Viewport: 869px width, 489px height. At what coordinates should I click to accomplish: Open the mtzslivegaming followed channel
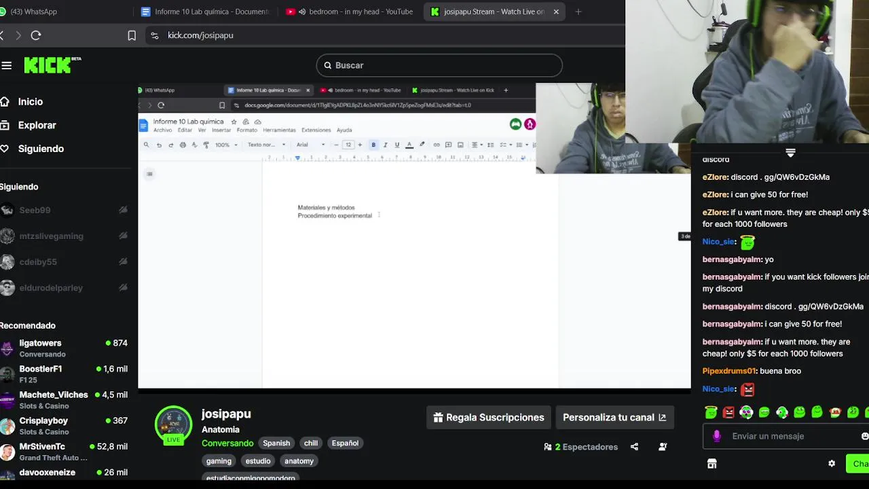[x=65, y=236]
